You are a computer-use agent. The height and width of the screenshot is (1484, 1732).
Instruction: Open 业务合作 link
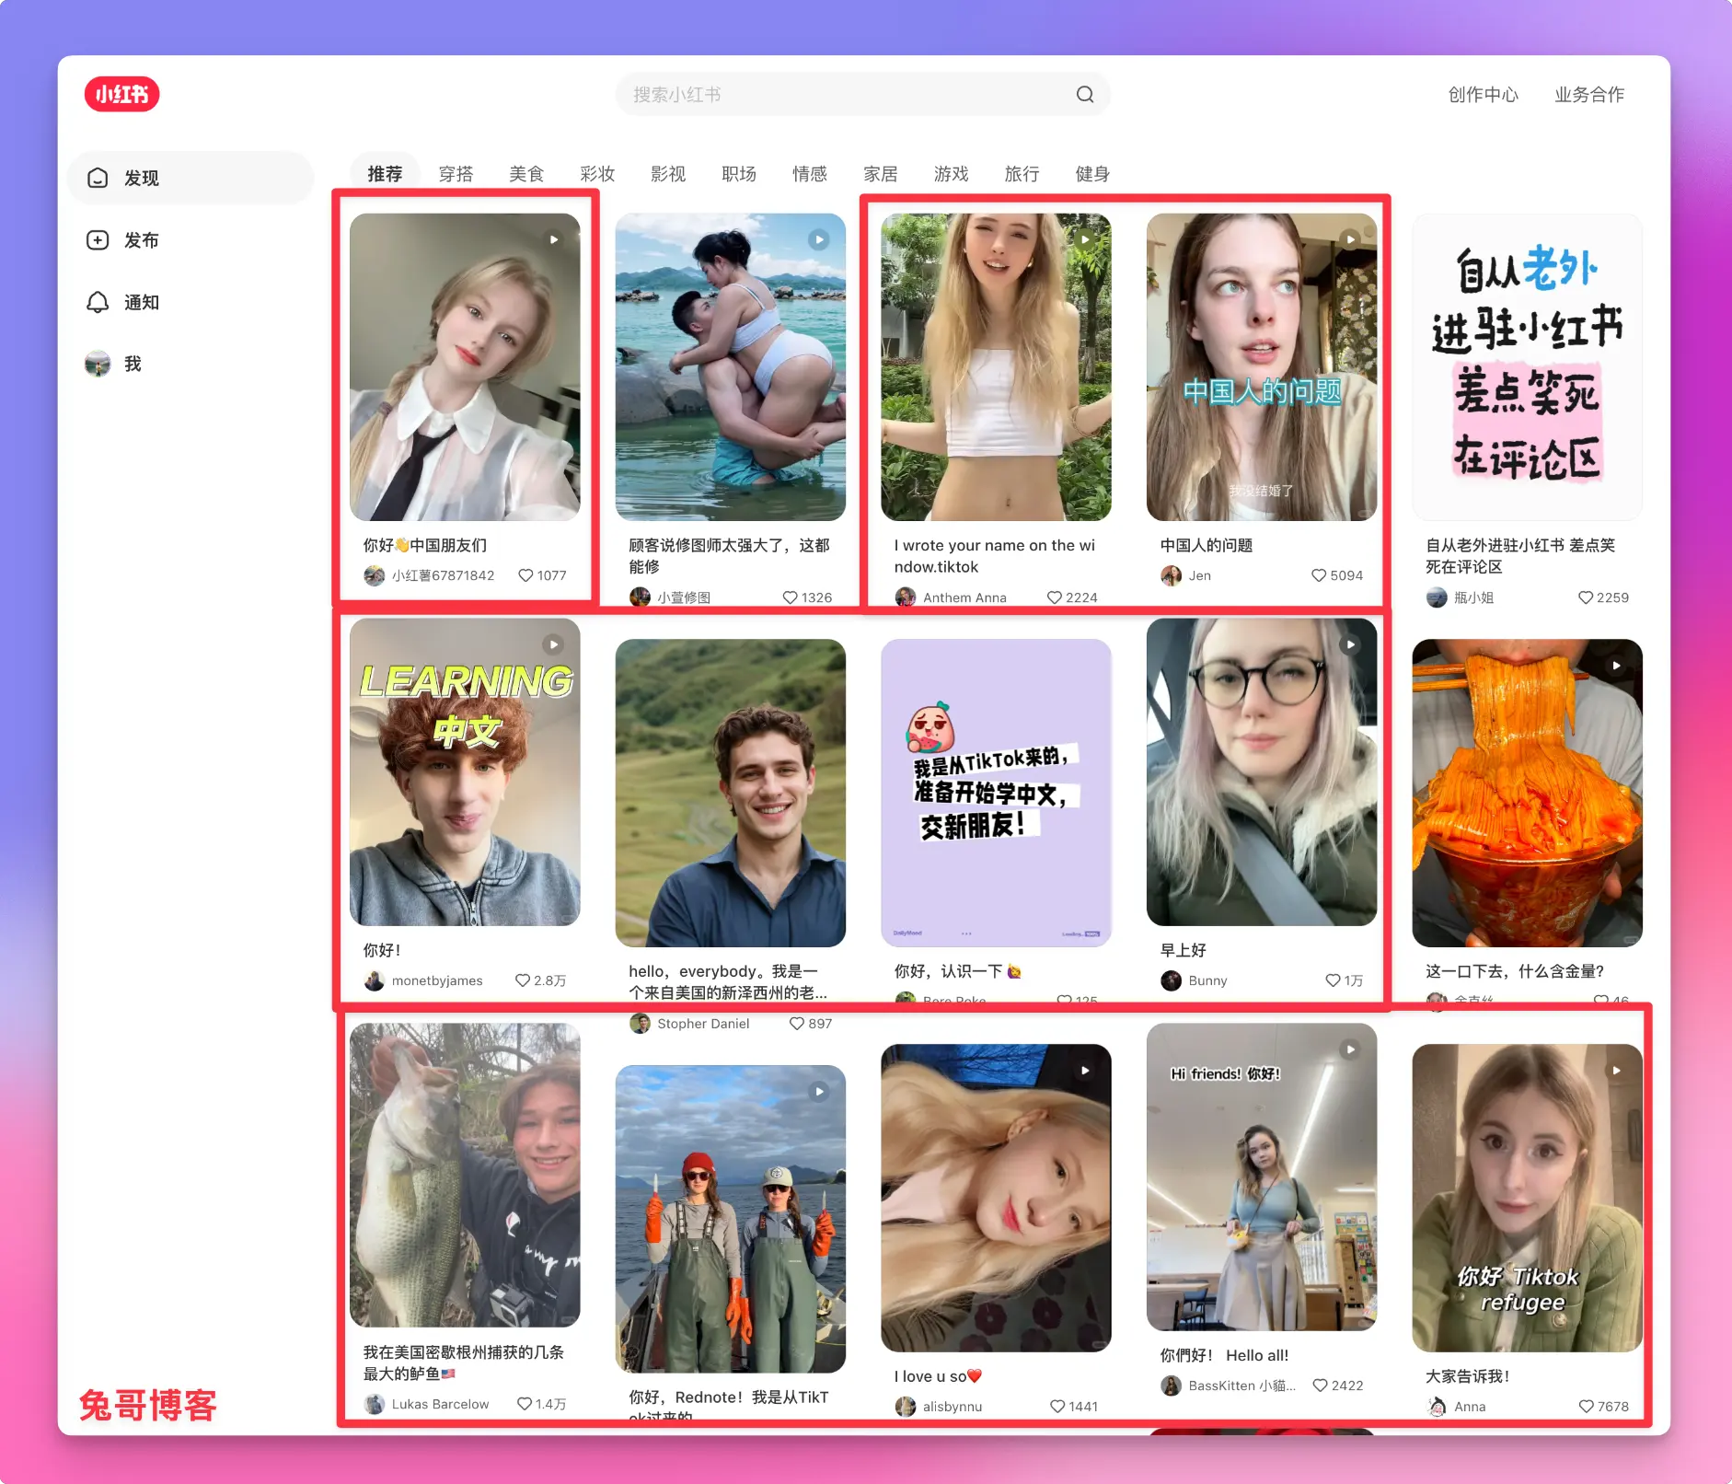(x=1588, y=94)
